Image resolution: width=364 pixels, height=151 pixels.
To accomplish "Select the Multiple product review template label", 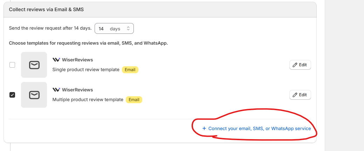I will click(x=88, y=100).
